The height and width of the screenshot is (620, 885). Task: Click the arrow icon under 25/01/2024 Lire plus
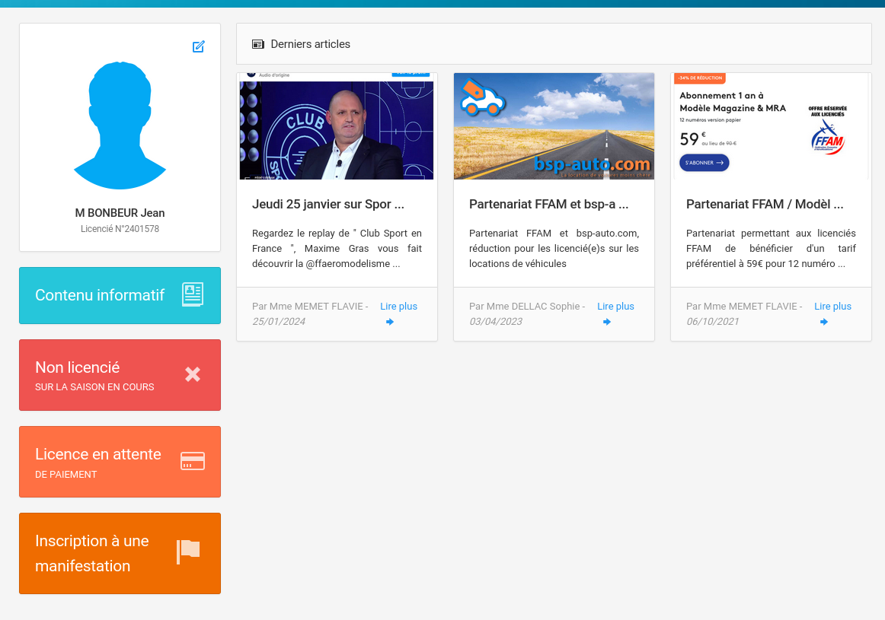389,322
